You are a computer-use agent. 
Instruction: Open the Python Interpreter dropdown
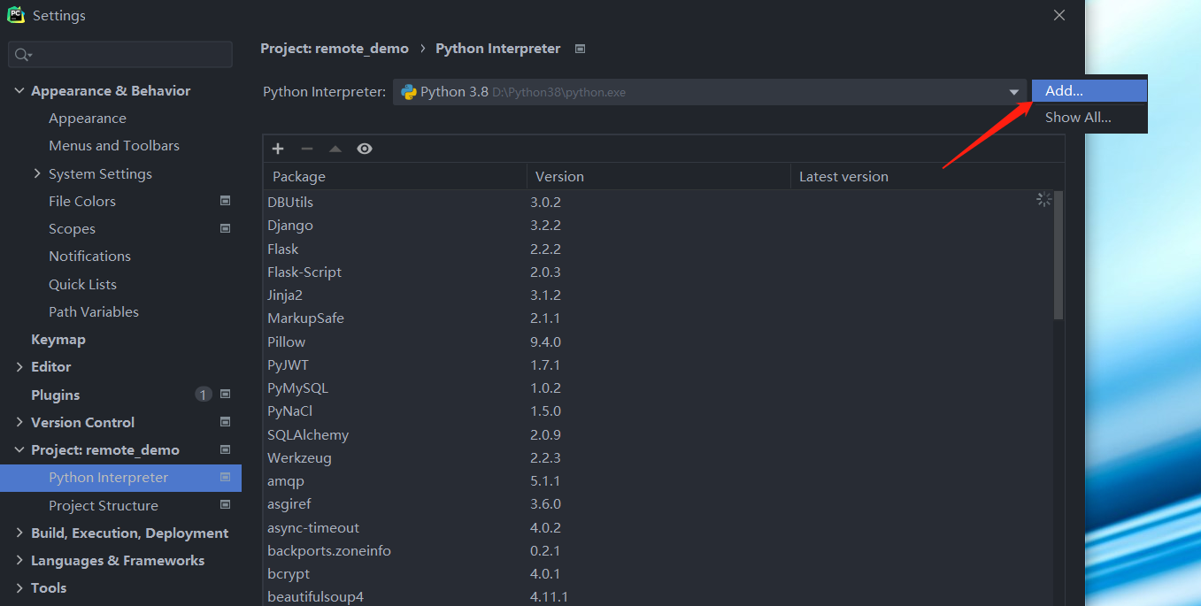tap(1013, 92)
